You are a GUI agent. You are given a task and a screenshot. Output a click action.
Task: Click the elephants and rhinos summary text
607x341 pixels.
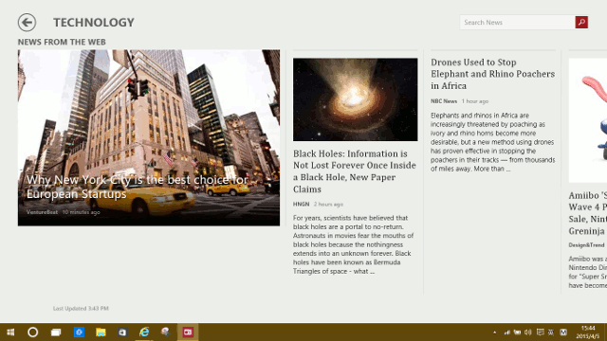[x=492, y=142]
